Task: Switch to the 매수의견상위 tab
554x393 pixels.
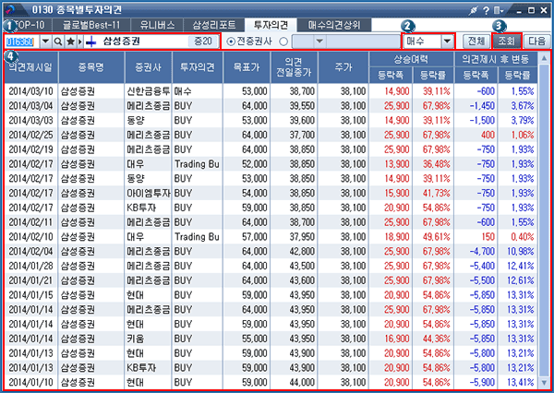Action: pos(334,25)
